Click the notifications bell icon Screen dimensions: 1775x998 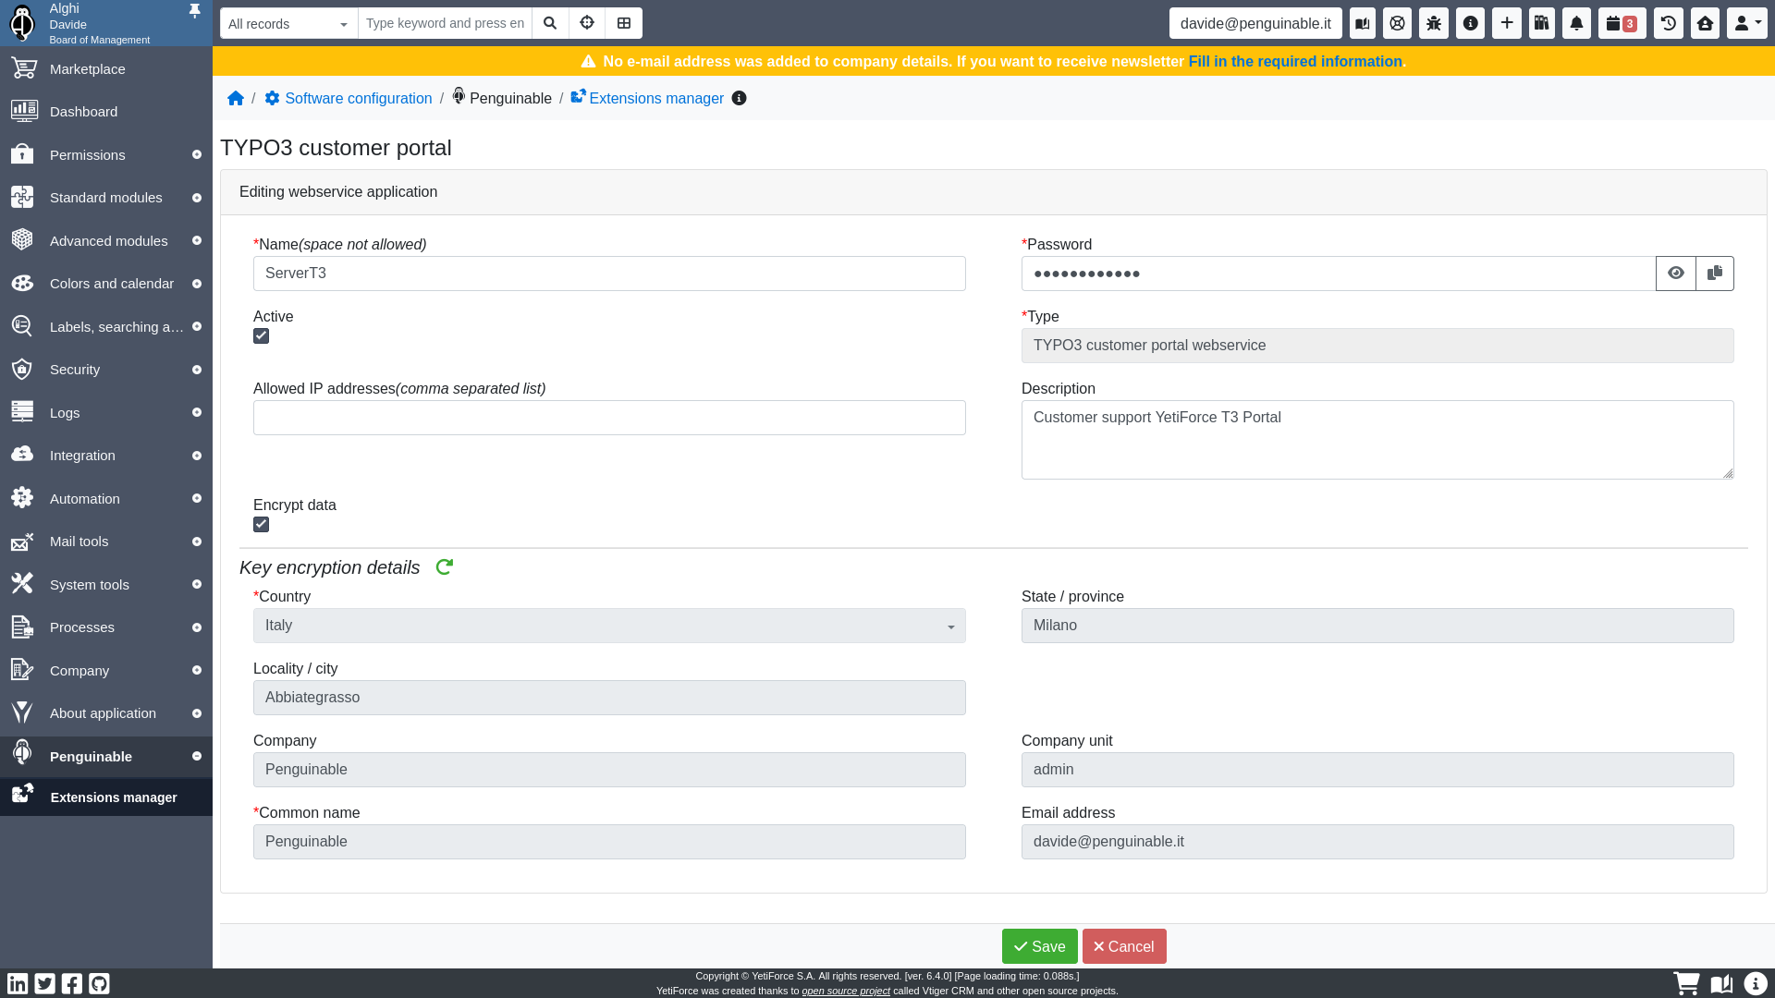point(1576,23)
